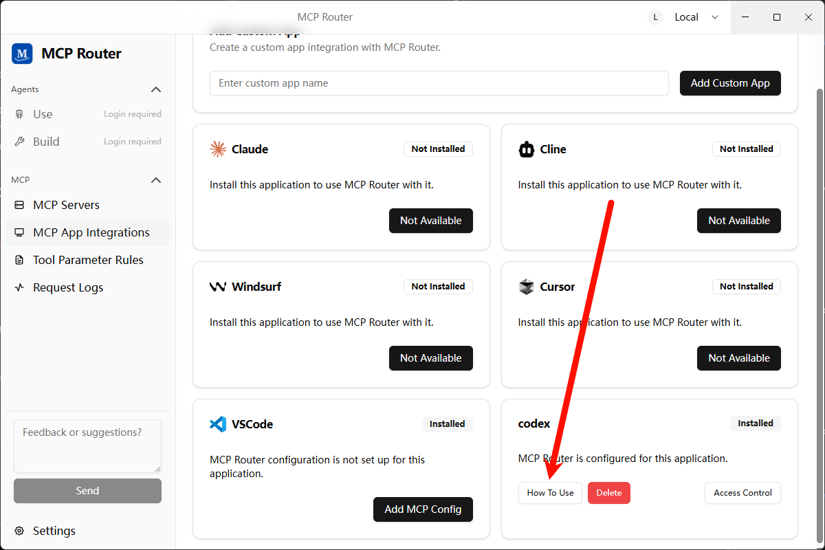Click the Cline robot icon

[527, 149]
